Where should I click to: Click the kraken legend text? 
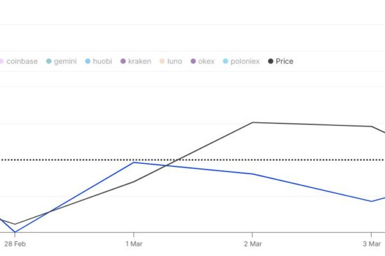pos(140,61)
